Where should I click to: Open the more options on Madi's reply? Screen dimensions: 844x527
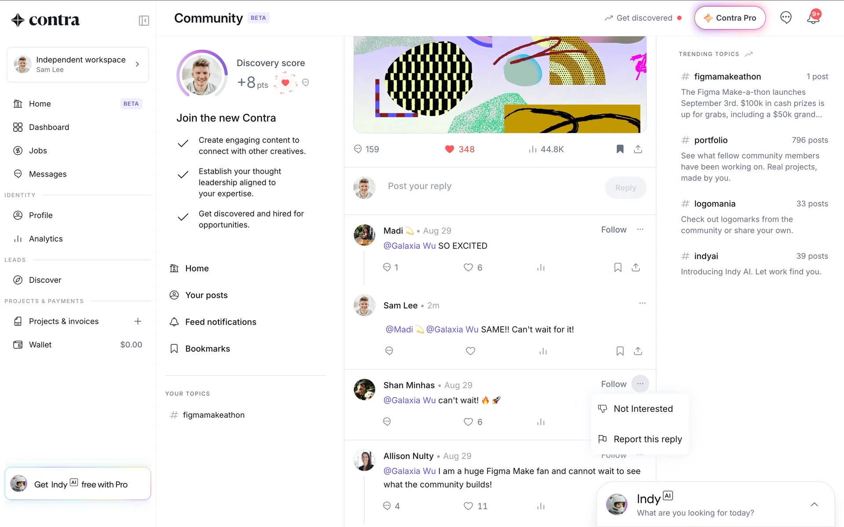click(x=640, y=230)
